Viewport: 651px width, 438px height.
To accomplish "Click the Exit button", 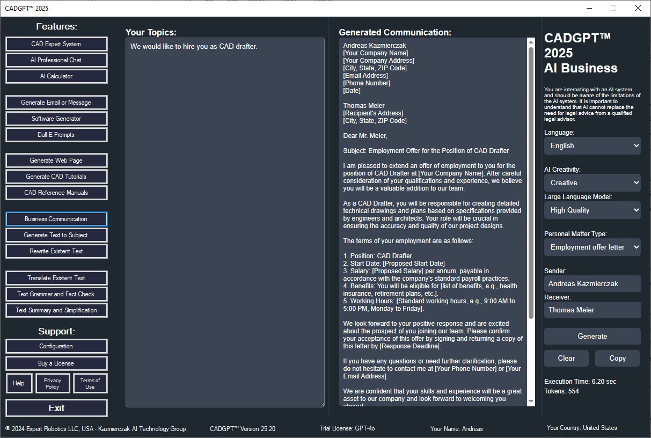I will pyautogui.click(x=56, y=408).
